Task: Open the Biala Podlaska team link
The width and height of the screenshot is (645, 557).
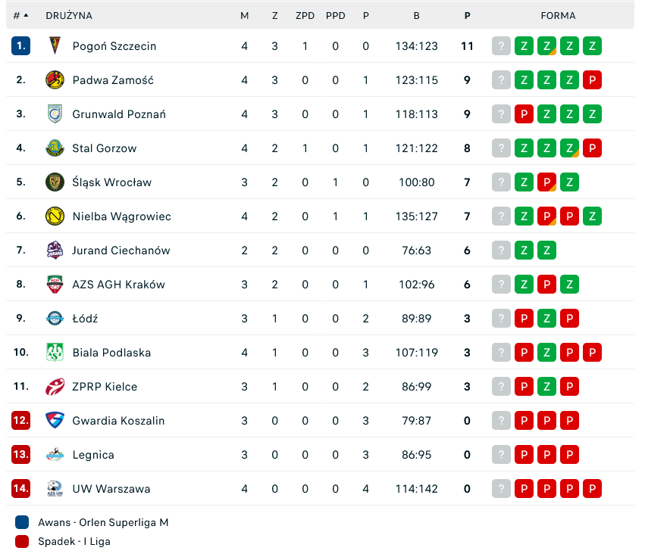Action: [111, 353]
